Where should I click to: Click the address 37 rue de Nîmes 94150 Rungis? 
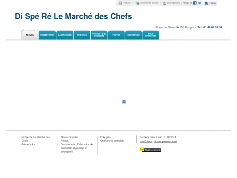point(174,27)
